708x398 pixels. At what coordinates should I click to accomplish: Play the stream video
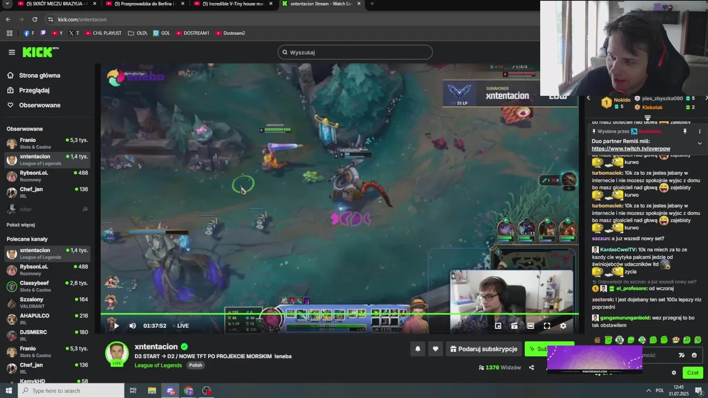(x=116, y=326)
